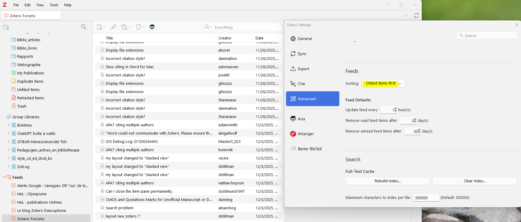The height and width of the screenshot is (222, 521).
Task: Open Cite pane in Zotero Settings
Action: (x=313, y=84)
